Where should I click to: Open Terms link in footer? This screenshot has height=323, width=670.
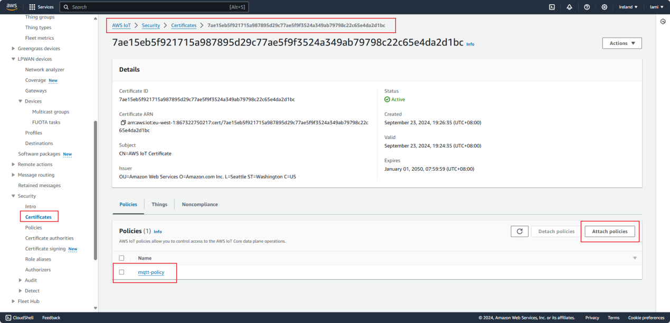coord(614,318)
